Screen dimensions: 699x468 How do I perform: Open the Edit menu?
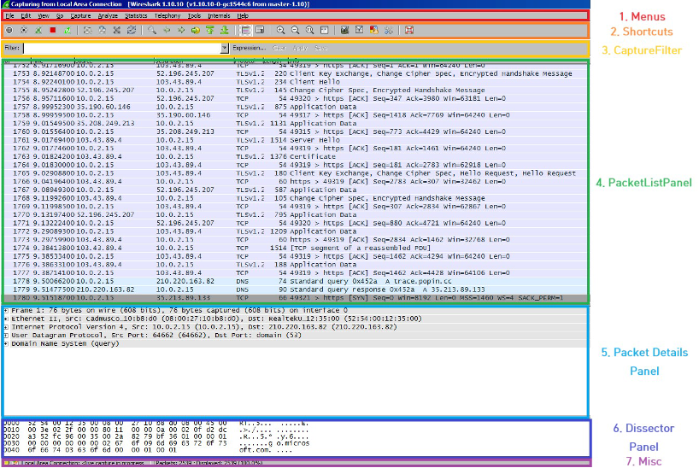(26, 15)
